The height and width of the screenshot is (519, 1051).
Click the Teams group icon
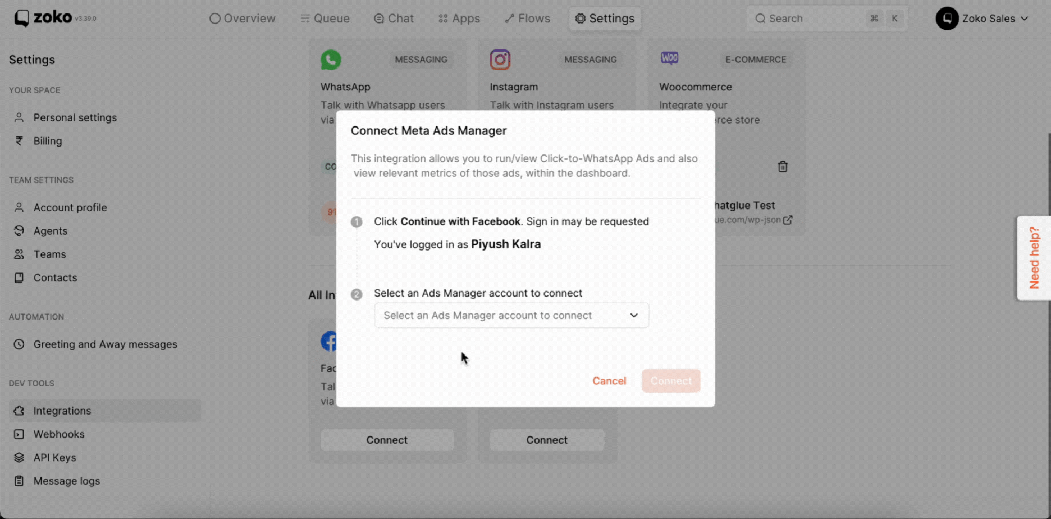(19, 254)
